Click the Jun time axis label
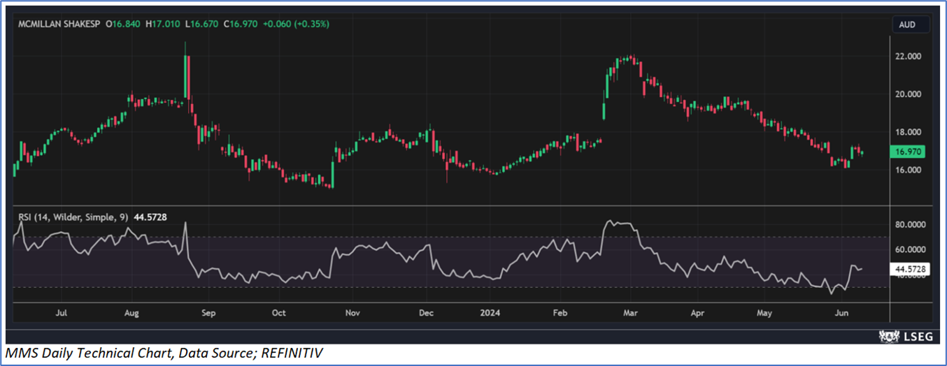947x366 pixels. click(841, 314)
